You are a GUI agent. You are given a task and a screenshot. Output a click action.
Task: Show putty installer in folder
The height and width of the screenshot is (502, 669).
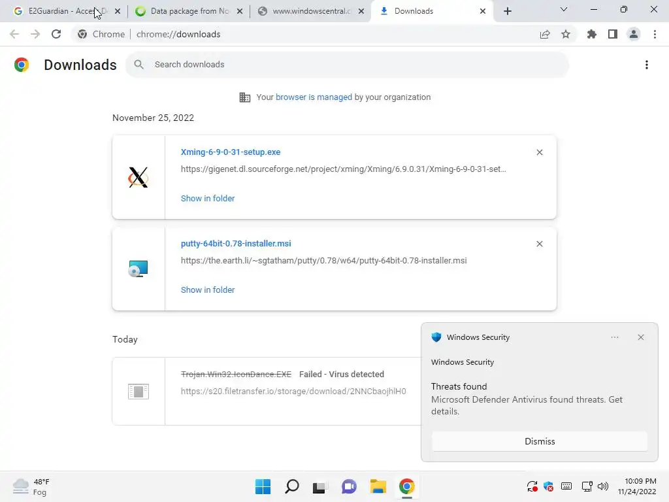(208, 290)
